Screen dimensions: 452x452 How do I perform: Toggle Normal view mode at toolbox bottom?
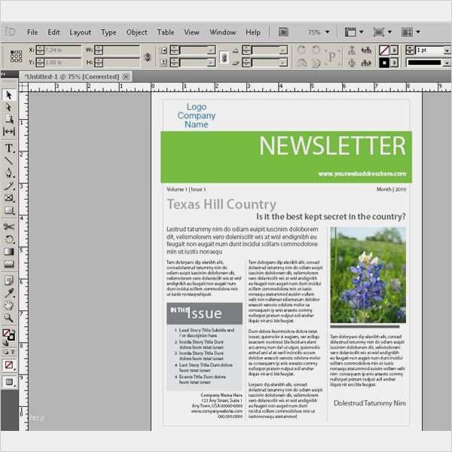9,383
